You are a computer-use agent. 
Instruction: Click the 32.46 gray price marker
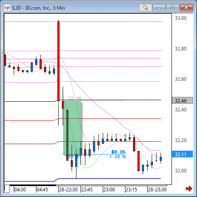(182, 101)
